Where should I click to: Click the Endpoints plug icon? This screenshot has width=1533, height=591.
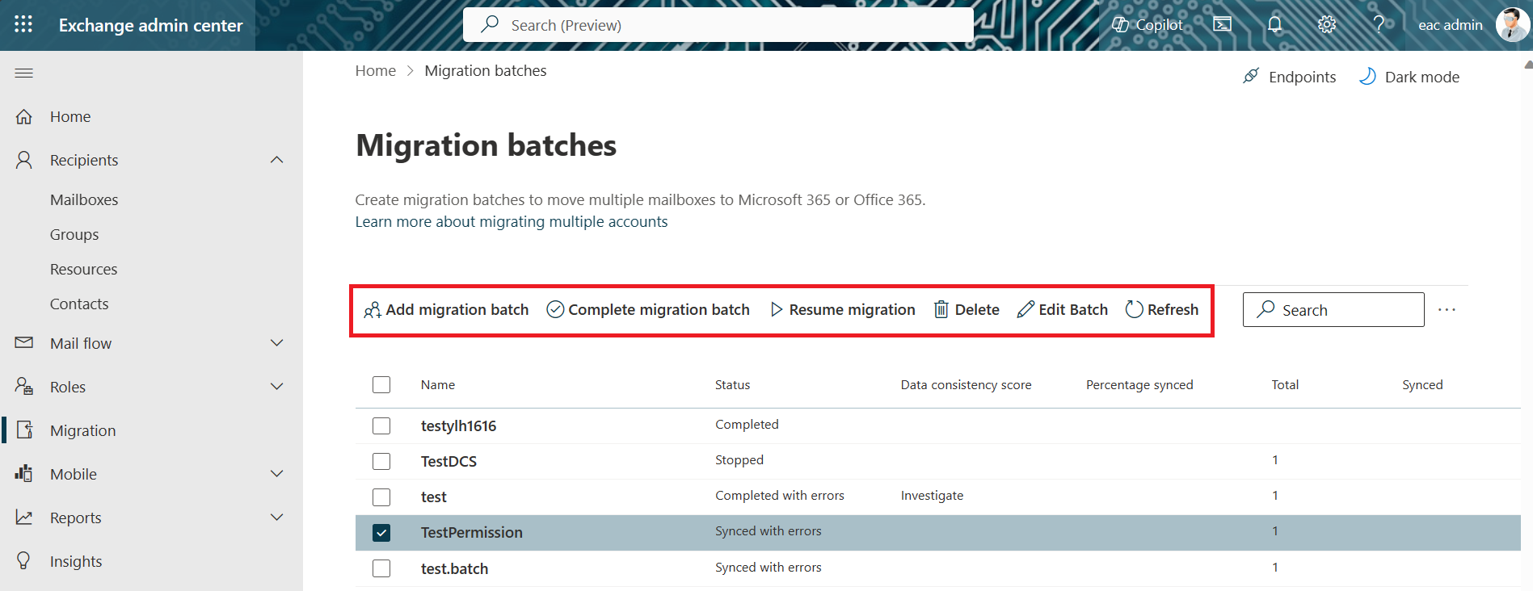[x=1251, y=76]
